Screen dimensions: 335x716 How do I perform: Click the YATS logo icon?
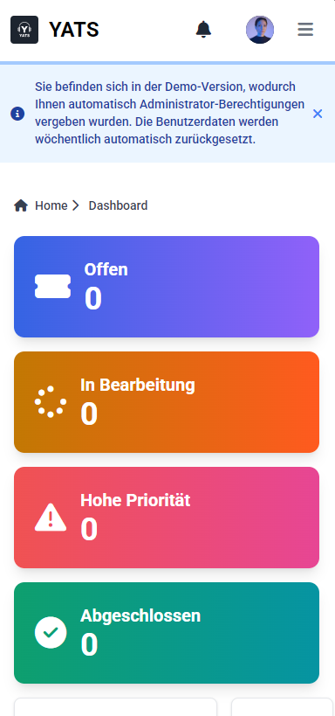pos(24,30)
